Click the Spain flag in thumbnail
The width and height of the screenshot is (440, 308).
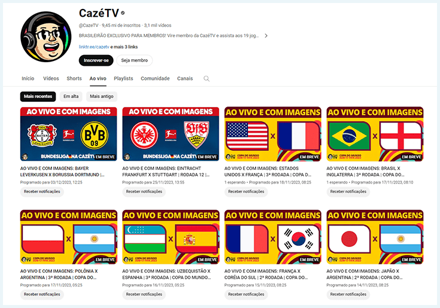click(197, 239)
